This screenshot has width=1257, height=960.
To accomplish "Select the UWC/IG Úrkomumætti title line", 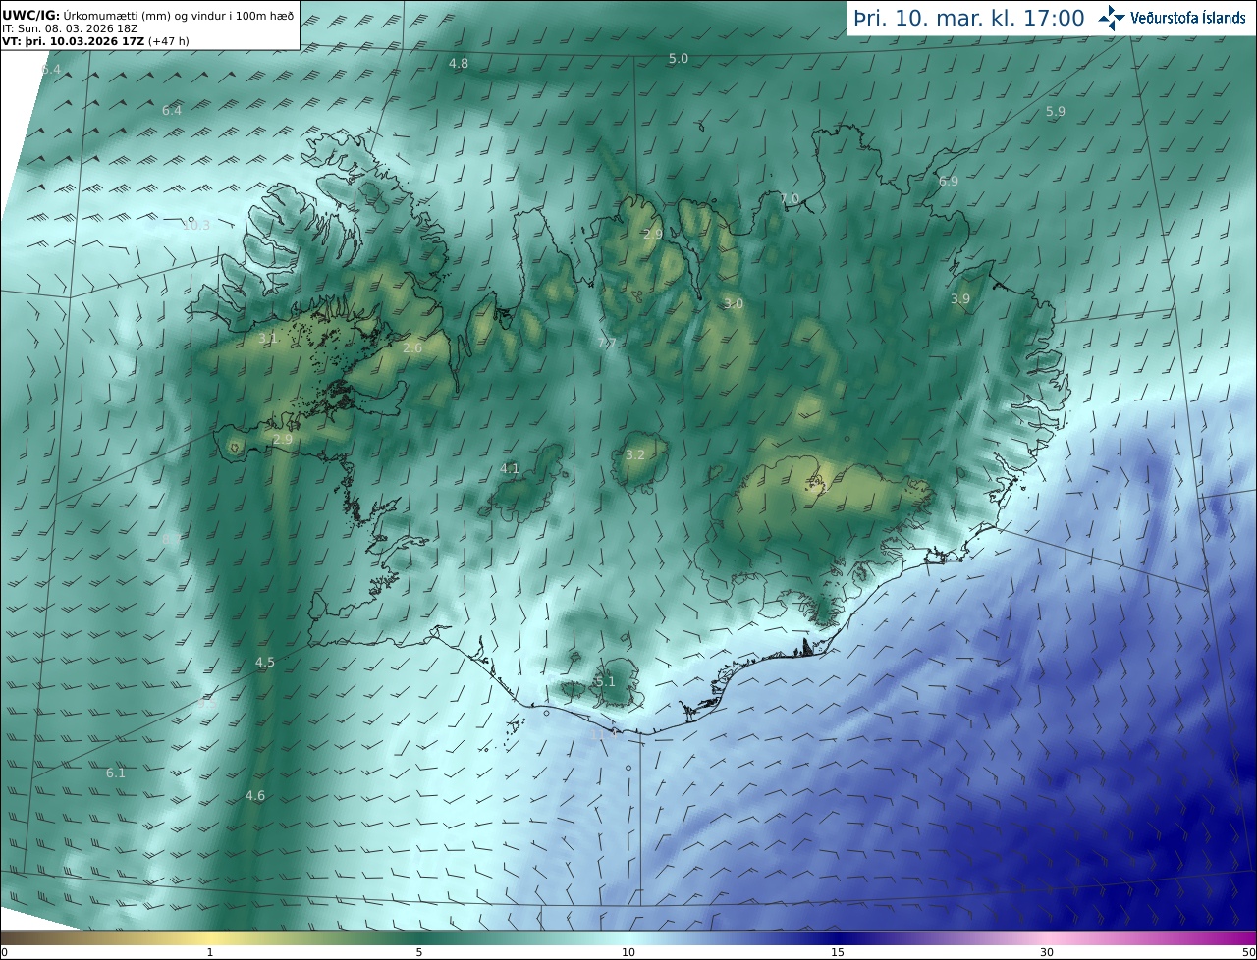I will coord(147,15).
